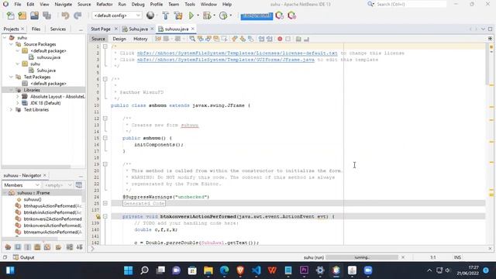
Task: Switch to the Design view tab
Action: pos(119,39)
